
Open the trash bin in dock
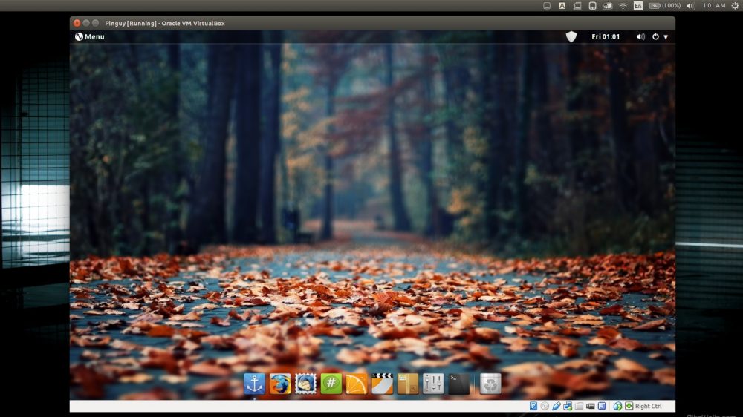[x=490, y=384]
